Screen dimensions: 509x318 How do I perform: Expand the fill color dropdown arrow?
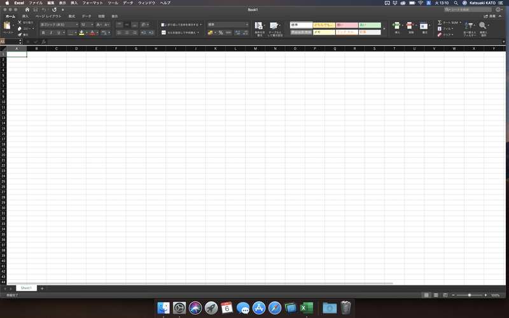(x=87, y=32)
